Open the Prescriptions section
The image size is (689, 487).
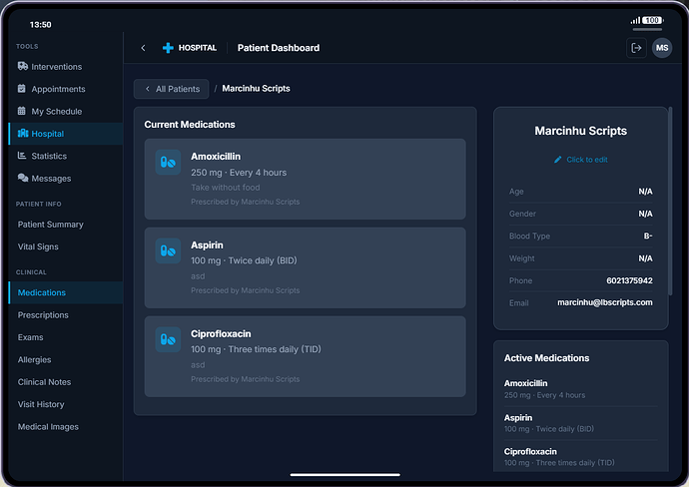43,315
